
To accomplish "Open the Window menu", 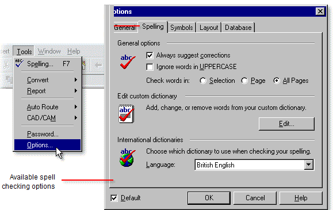I will point(49,51).
